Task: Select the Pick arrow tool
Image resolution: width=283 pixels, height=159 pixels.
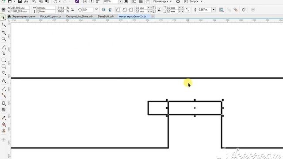Action: coord(4,18)
